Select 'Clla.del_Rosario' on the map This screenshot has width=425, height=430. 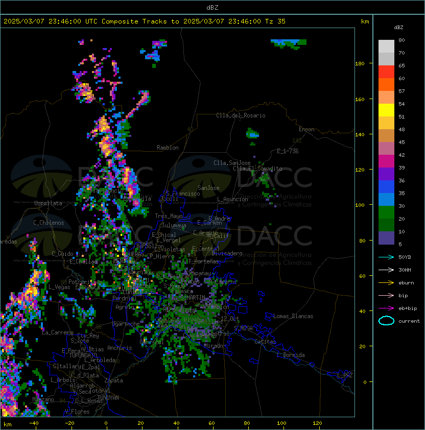point(241,115)
